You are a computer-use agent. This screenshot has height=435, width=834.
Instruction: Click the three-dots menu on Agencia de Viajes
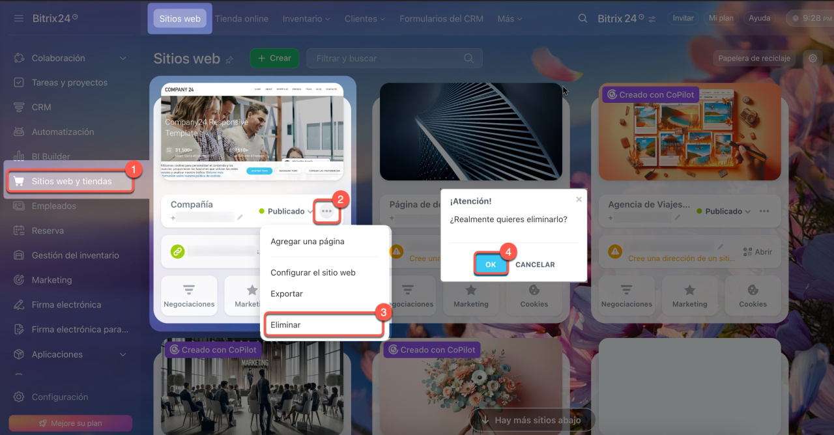(x=764, y=212)
